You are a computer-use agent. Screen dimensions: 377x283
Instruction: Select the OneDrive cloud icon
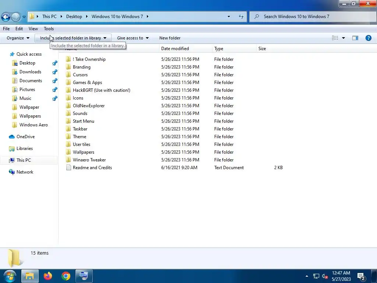coord(12,137)
